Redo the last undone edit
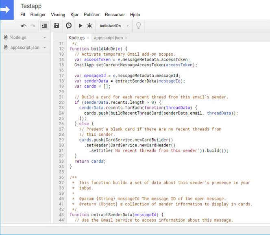270x235 pixels. tap(33, 26)
